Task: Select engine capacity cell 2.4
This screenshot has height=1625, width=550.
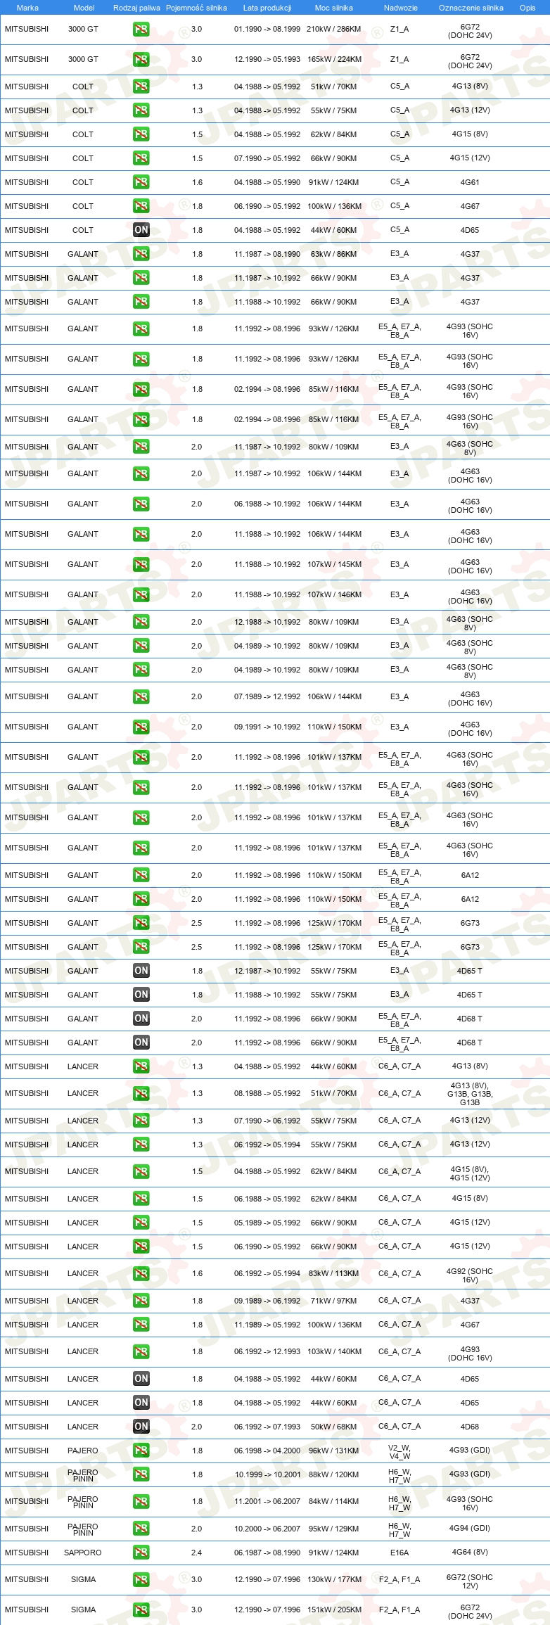Action: click(x=196, y=1553)
